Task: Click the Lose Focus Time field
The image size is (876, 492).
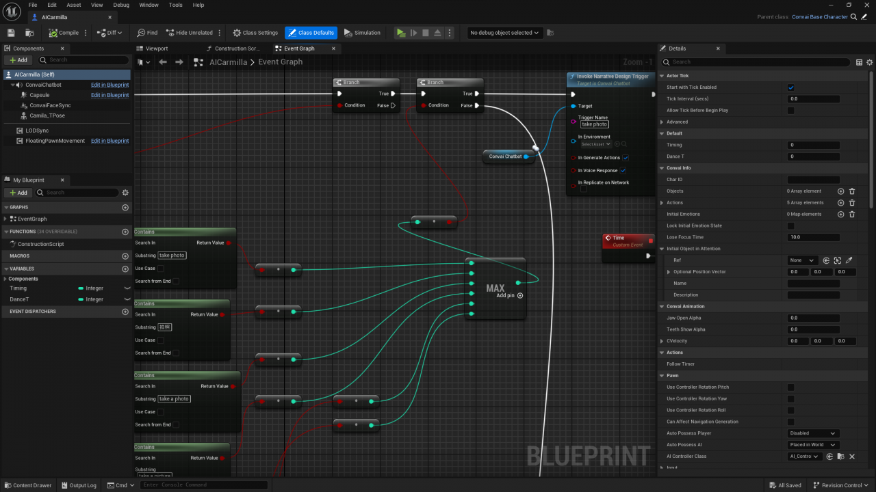Action: coord(813,237)
